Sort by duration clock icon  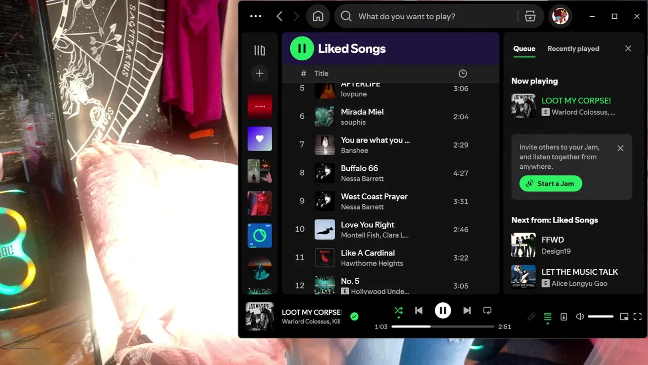pyautogui.click(x=463, y=74)
